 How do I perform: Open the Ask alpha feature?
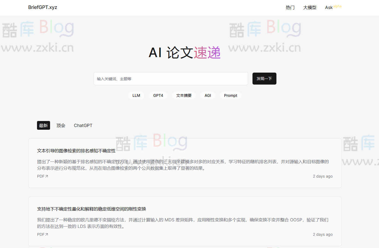click(x=329, y=7)
